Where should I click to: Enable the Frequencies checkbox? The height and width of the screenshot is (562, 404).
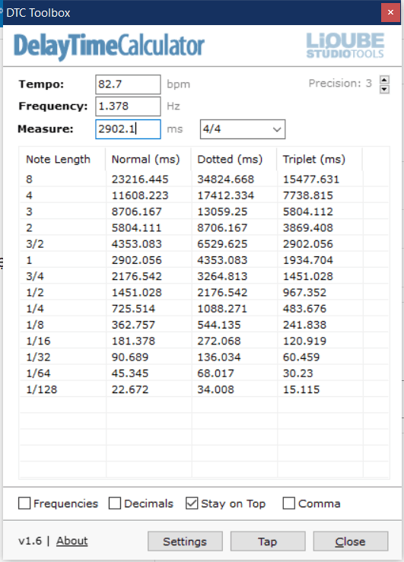coord(24,503)
